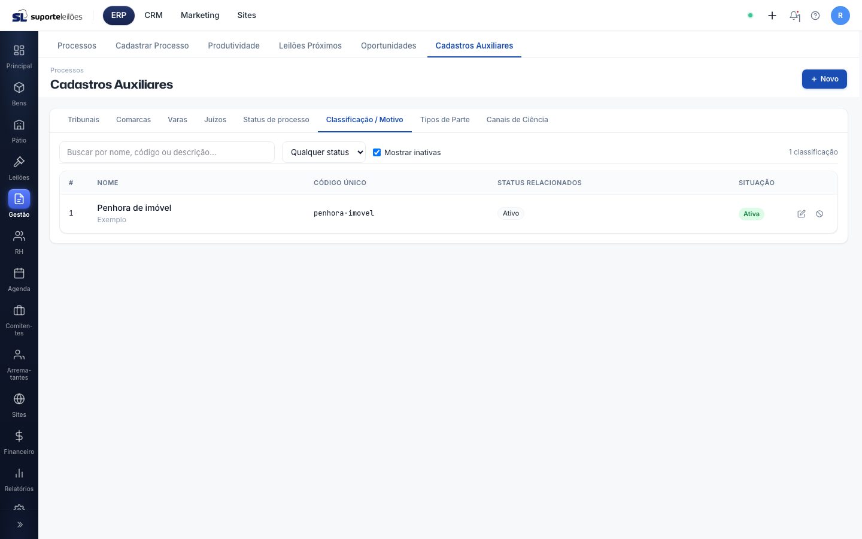862x539 pixels.
Task: Open the user avatar R menu
Action: point(840,16)
